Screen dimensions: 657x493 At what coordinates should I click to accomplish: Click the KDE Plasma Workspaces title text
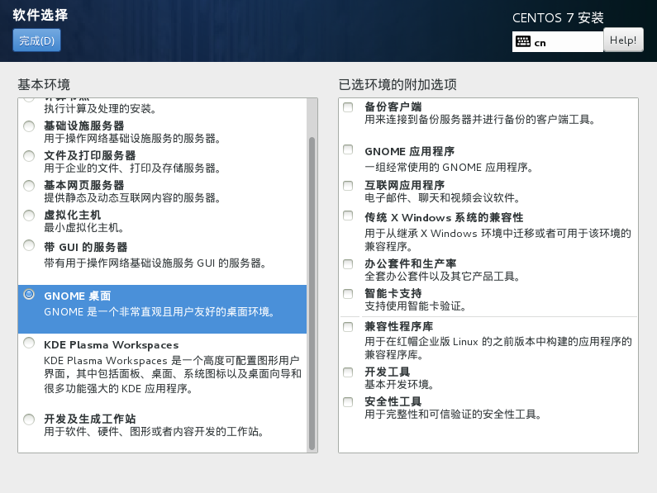112,345
